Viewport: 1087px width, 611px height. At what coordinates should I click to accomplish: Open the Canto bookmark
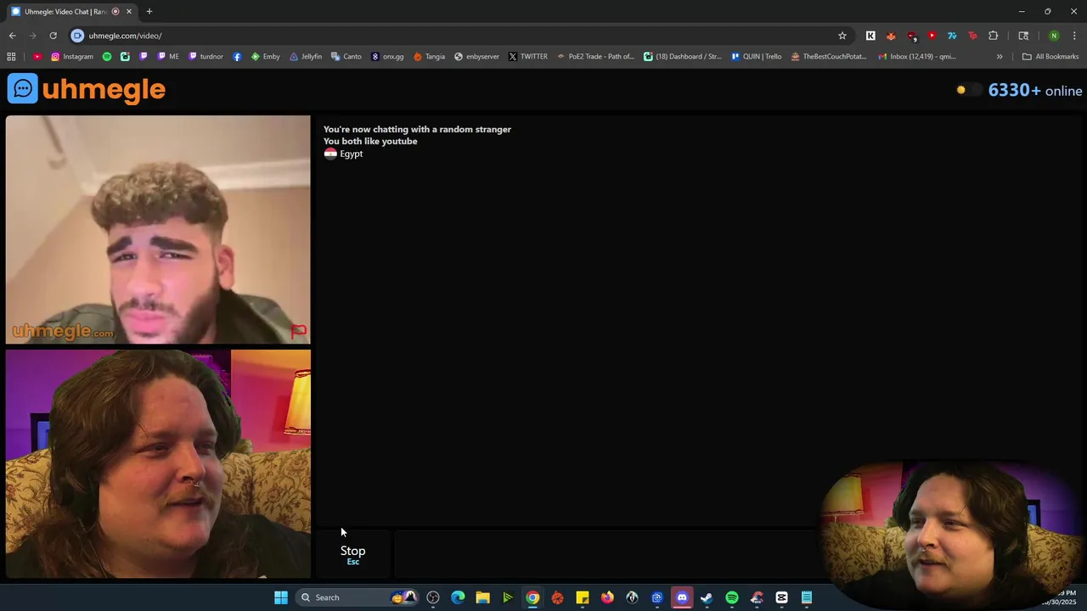[x=346, y=57]
